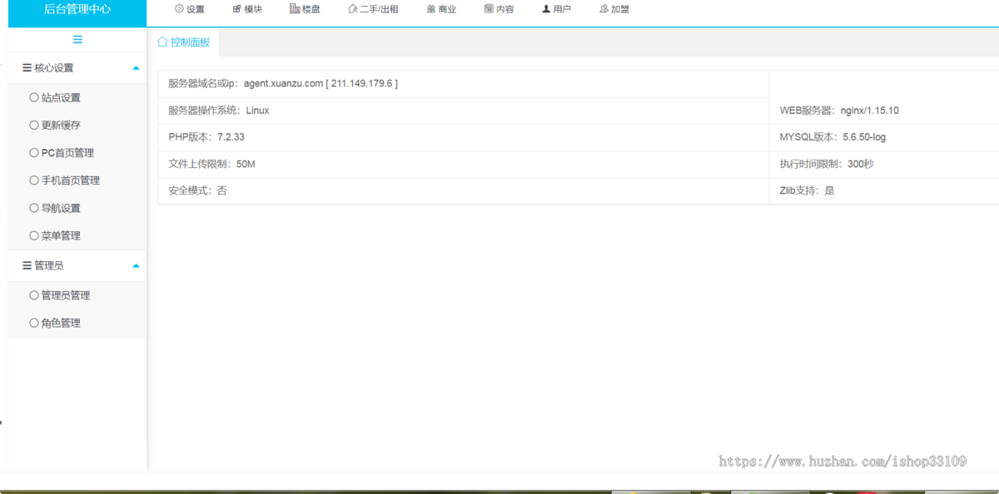The width and height of the screenshot is (999, 494).
Task: Click the circle icon beside 菜单管理
Action: [x=34, y=235]
